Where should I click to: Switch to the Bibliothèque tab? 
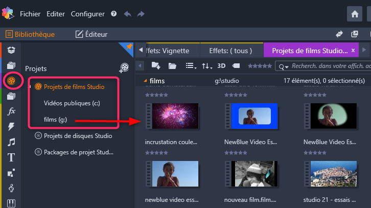point(30,34)
